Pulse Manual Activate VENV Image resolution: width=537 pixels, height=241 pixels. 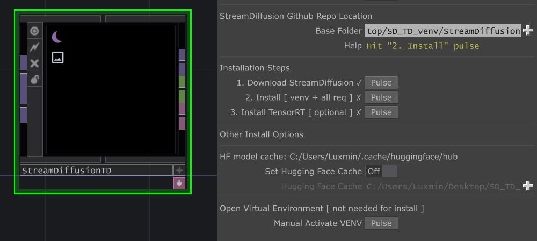point(381,223)
